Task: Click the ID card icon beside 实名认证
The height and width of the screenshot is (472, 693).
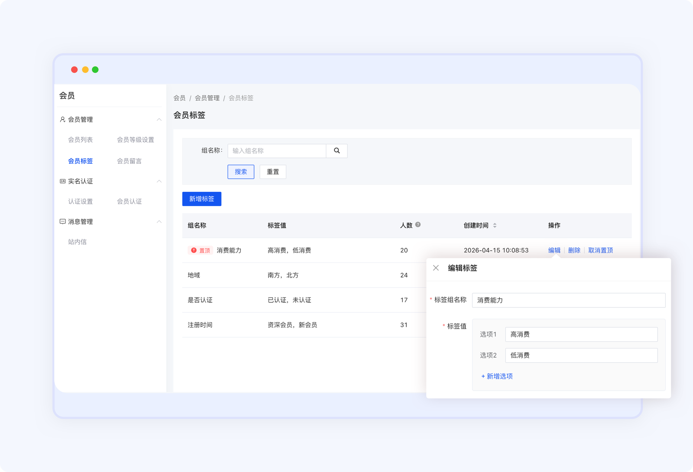Action: coord(62,181)
